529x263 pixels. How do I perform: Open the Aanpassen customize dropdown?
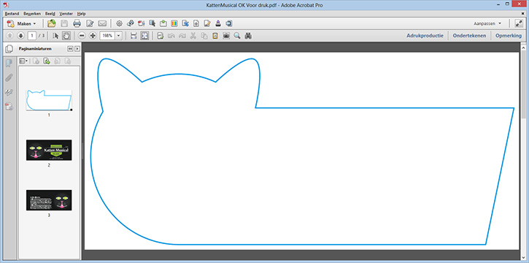coord(487,23)
